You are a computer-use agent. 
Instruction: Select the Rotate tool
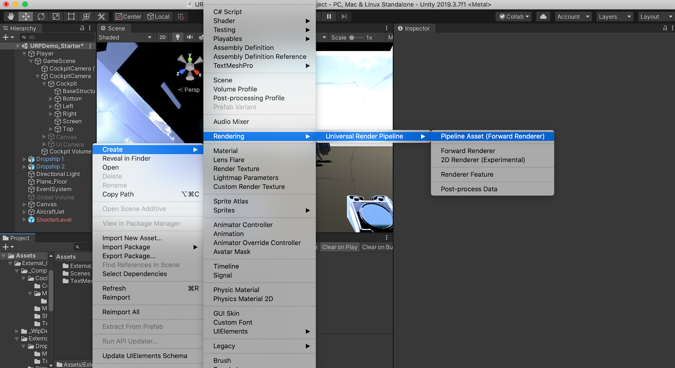tap(41, 16)
